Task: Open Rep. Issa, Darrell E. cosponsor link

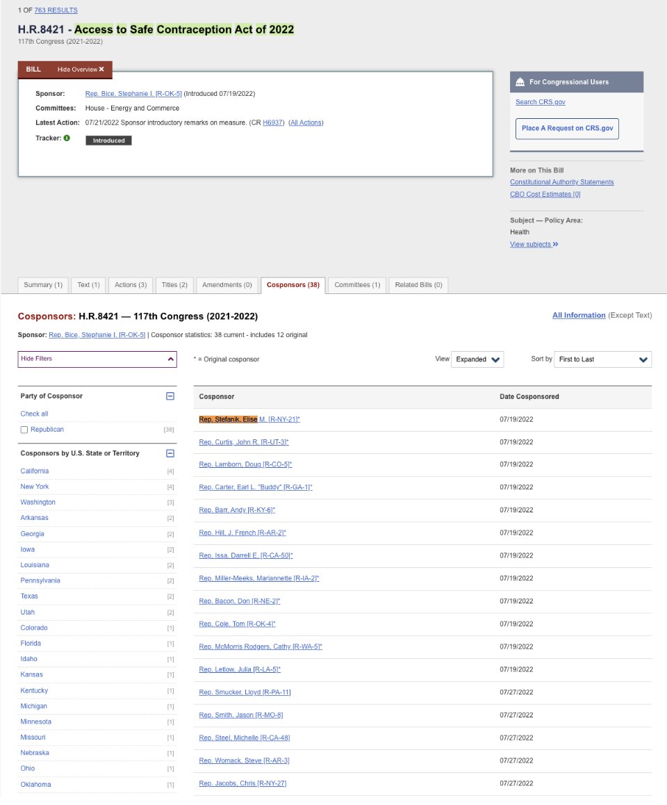Action: click(246, 555)
